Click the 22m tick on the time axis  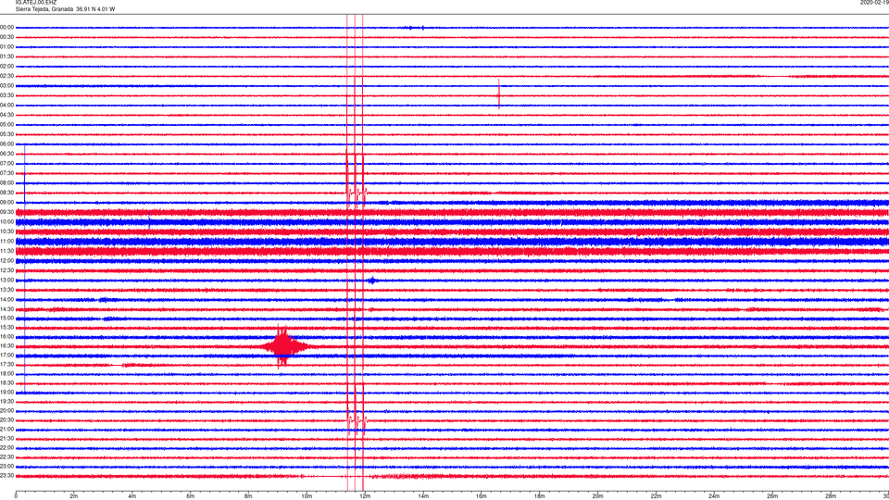(656, 496)
